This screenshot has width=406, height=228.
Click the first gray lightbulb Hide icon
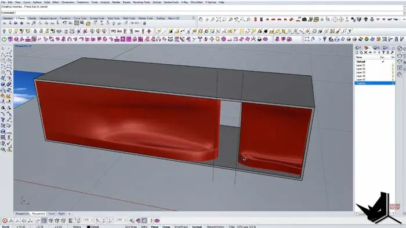click(4, 31)
